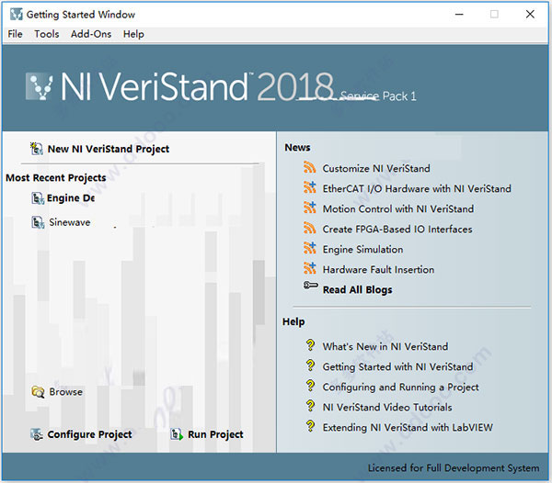Click RSS icon beside Engine Simulation
The height and width of the screenshot is (483, 552).
309,248
